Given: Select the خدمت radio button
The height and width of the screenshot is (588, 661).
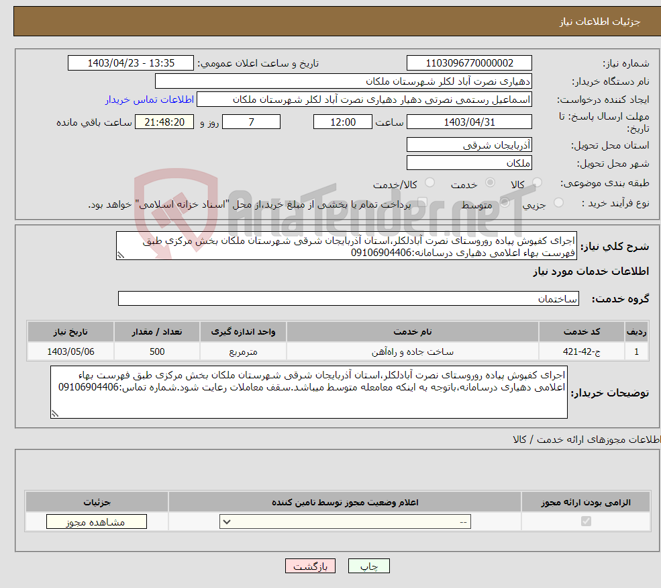Looking at the screenshot, I should point(490,183).
